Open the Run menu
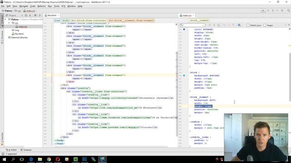Image resolution: width=291 pixels, height=163 pixels. (x=50, y=6)
